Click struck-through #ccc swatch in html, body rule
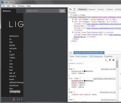 click(x=79, y=83)
